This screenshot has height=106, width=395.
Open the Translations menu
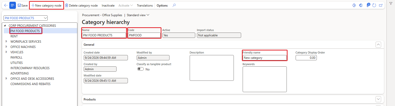(145, 5)
